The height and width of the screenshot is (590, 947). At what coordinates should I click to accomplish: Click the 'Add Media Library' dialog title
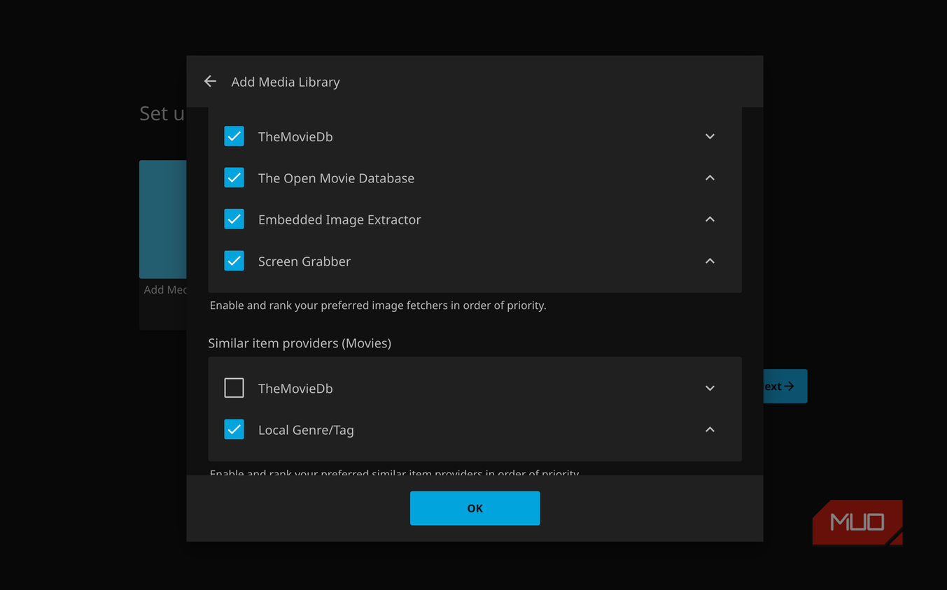point(286,82)
